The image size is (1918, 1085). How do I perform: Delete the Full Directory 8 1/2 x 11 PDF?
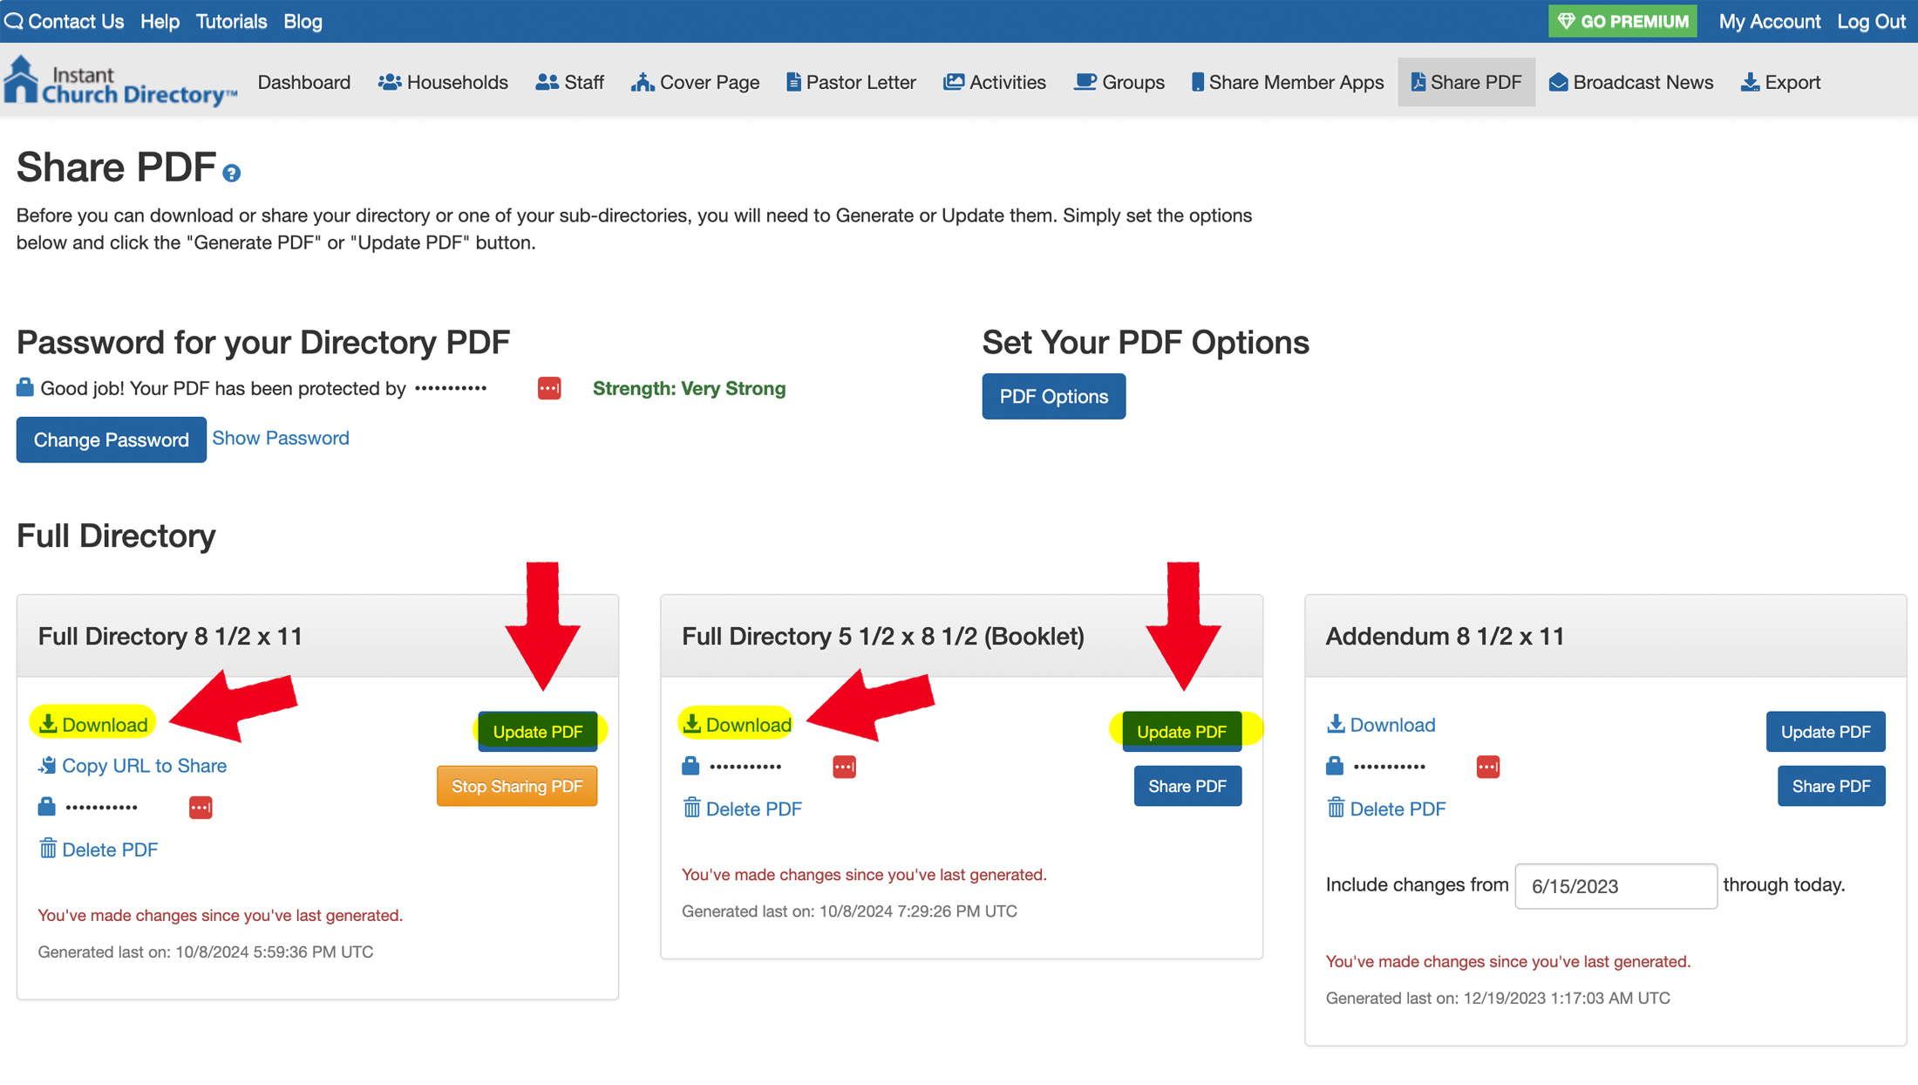coord(98,849)
